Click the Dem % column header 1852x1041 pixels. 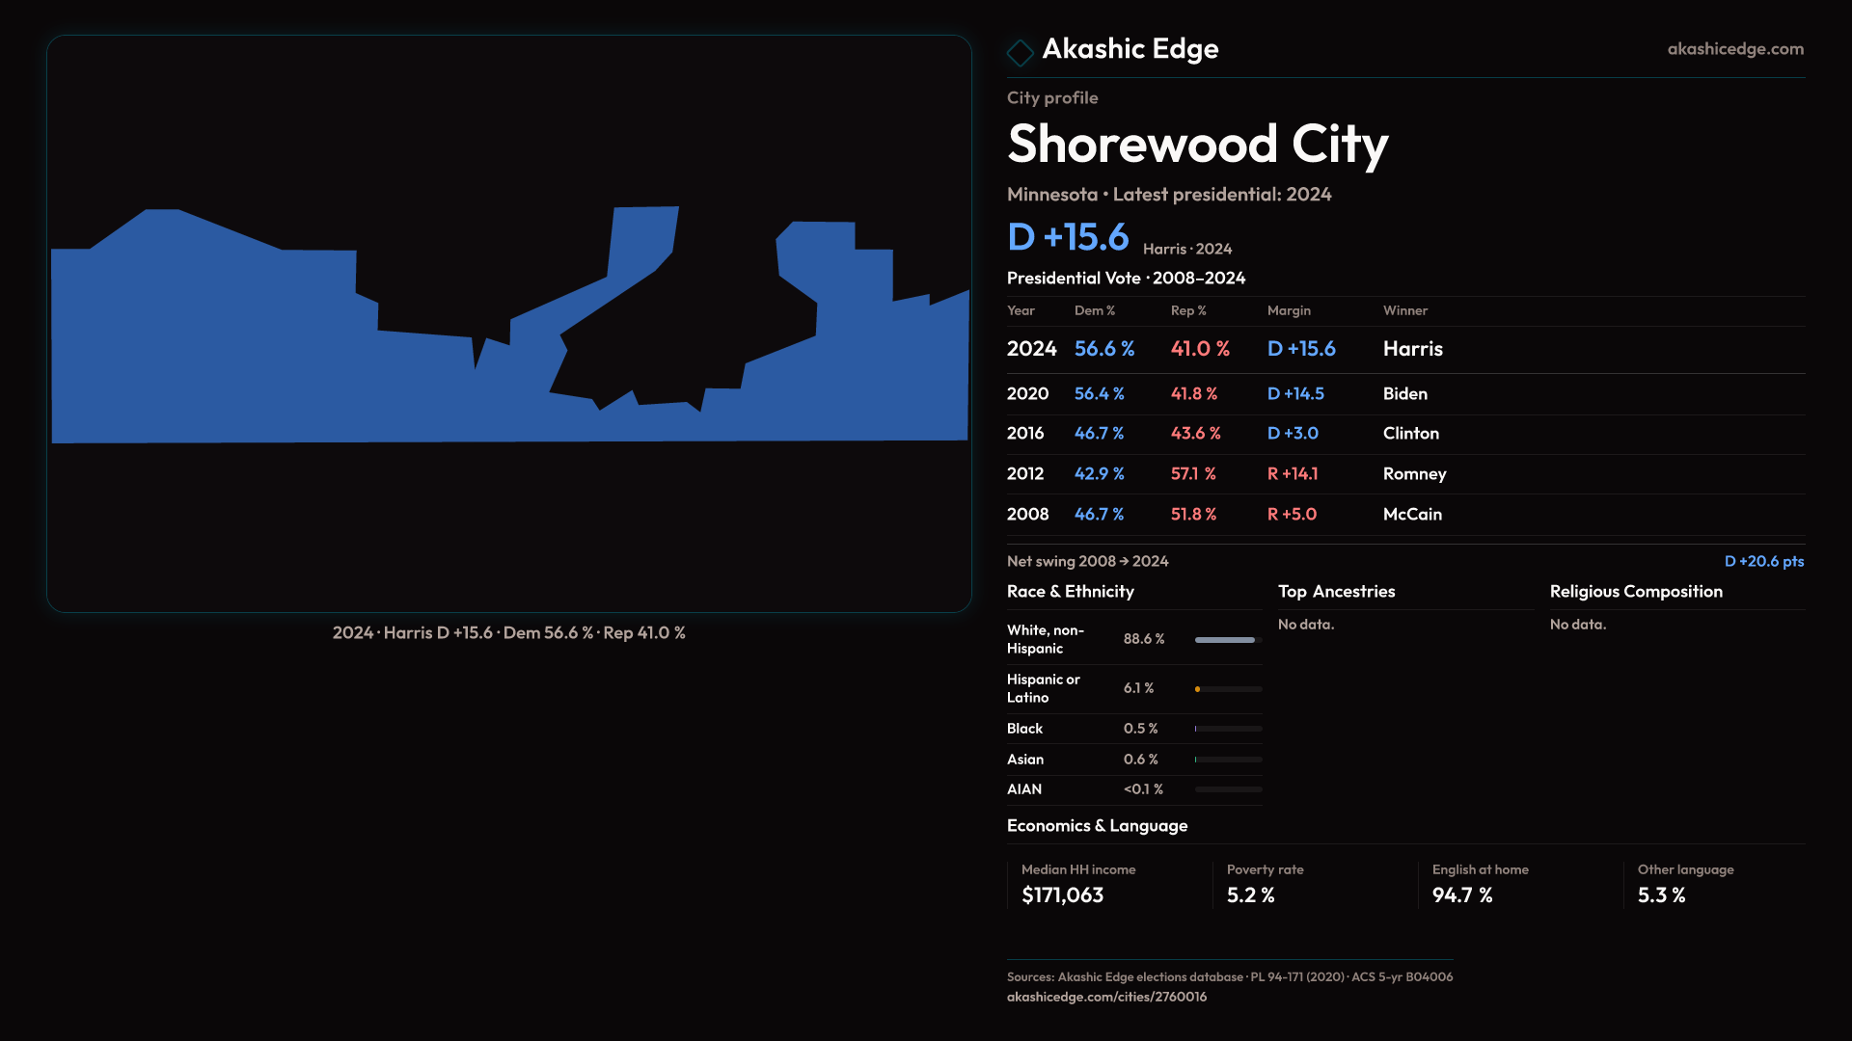tap(1094, 310)
